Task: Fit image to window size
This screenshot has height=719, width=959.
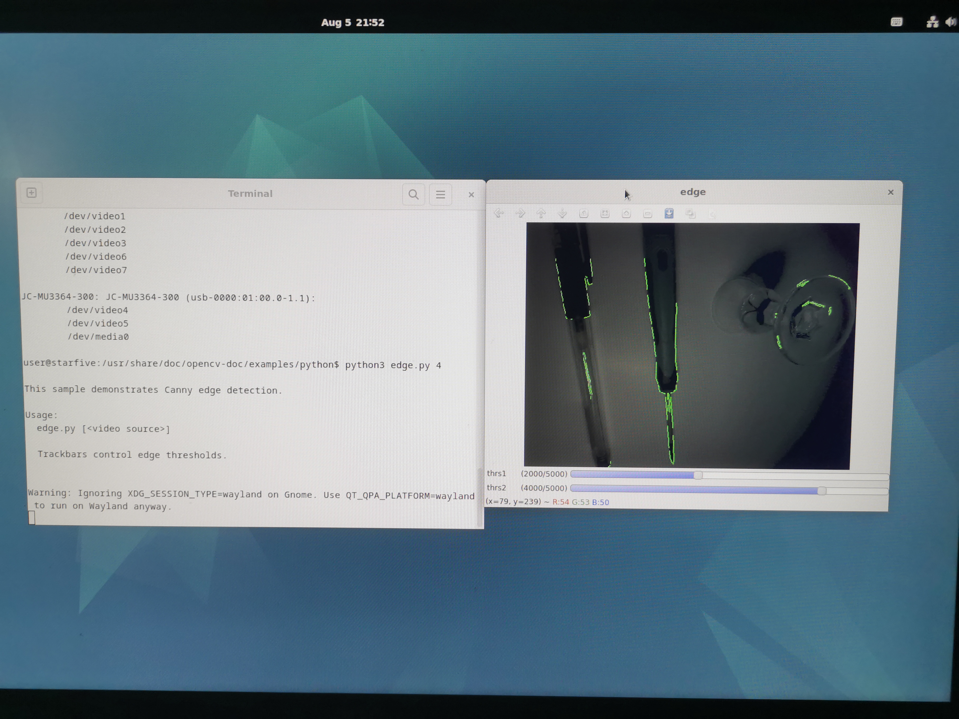Action: [x=605, y=213]
